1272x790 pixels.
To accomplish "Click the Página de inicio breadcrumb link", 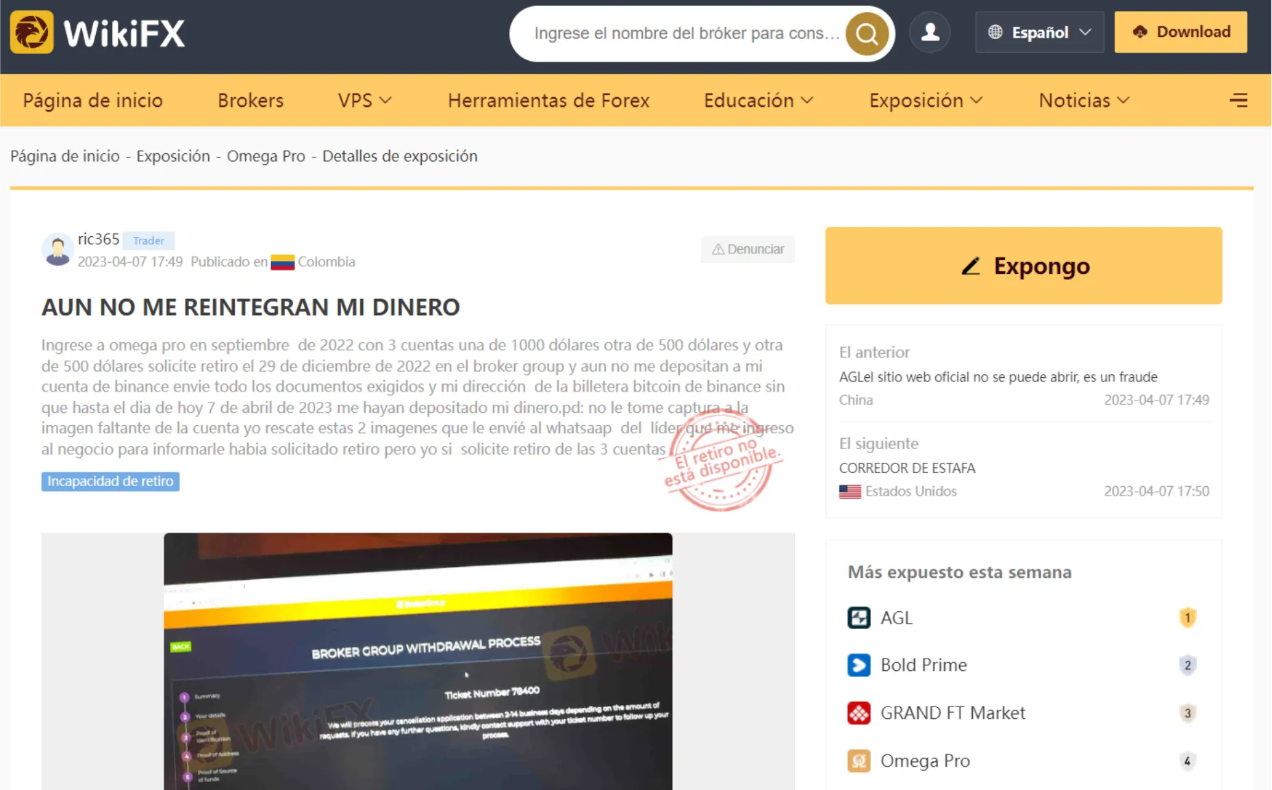I will tap(65, 156).
